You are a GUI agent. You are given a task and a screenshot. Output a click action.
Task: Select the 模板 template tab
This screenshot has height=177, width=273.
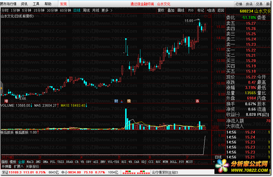pyautogui.click(x=13, y=162)
